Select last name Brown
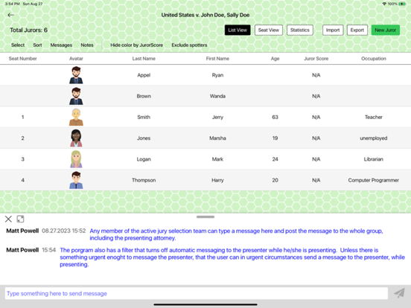The image size is (411, 308). click(144, 96)
